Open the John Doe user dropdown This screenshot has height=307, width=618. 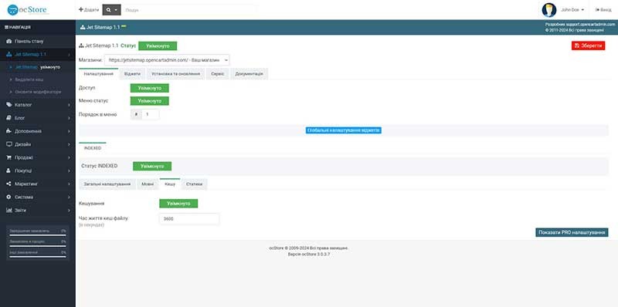point(572,10)
